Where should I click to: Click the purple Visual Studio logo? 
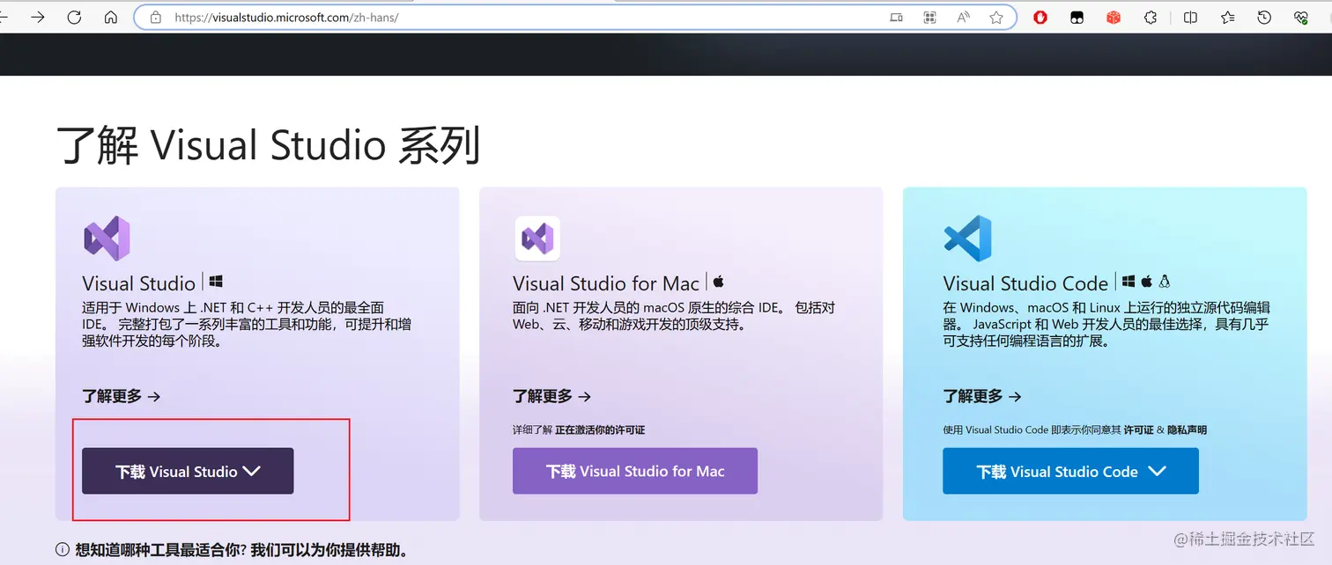(107, 238)
